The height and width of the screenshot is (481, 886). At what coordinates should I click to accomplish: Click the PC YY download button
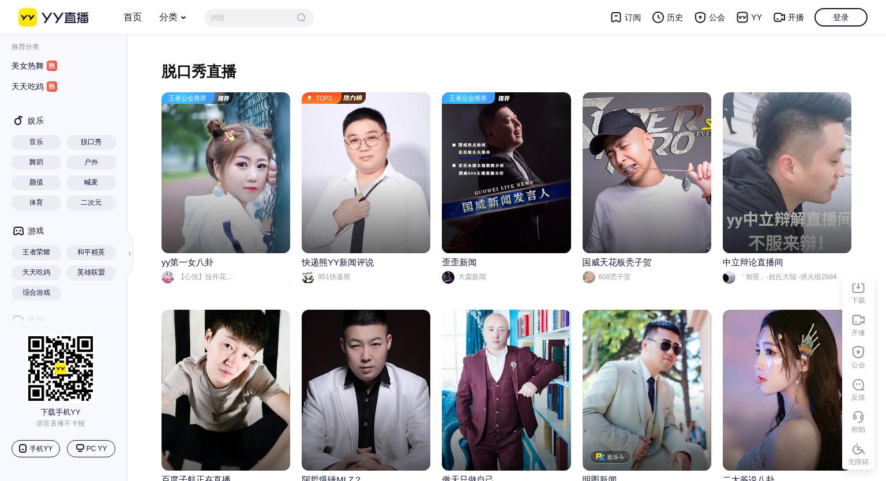tap(91, 449)
